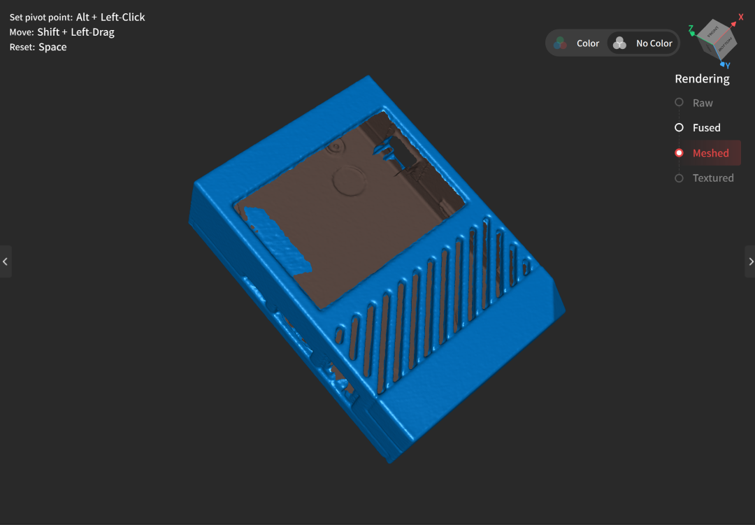Select the Raw rendering option

[694, 103]
